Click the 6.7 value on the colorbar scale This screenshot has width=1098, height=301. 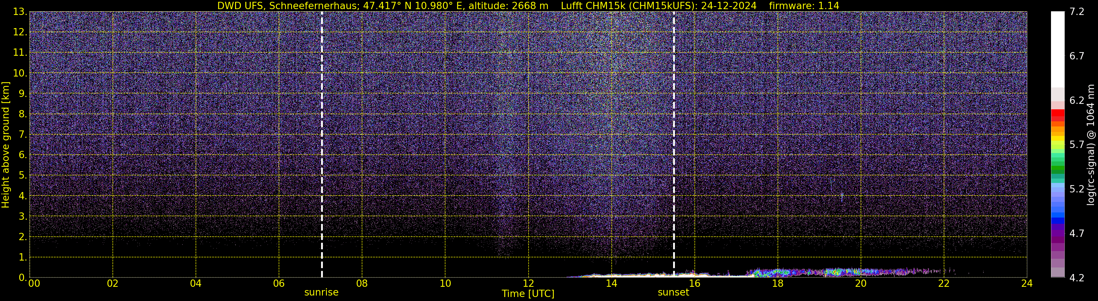(x=1077, y=56)
